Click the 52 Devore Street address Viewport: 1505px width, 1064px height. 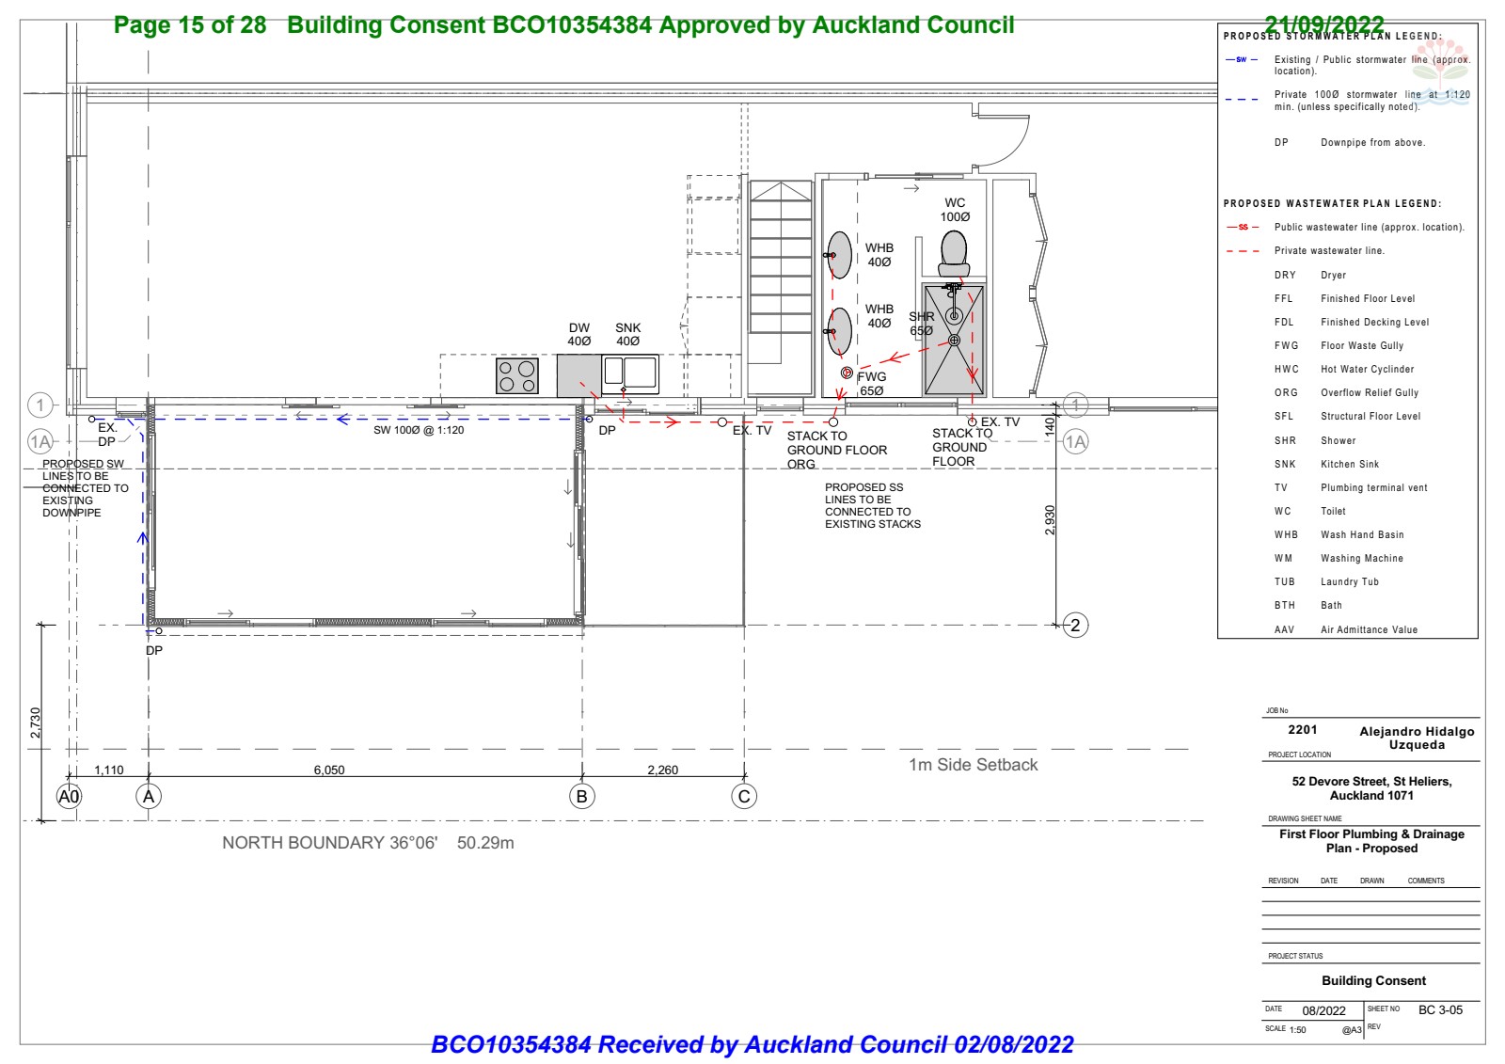tap(1371, 788)
